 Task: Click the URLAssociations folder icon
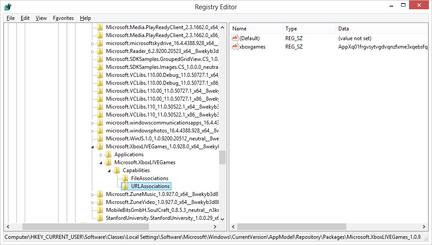click(x=125, y=187)
